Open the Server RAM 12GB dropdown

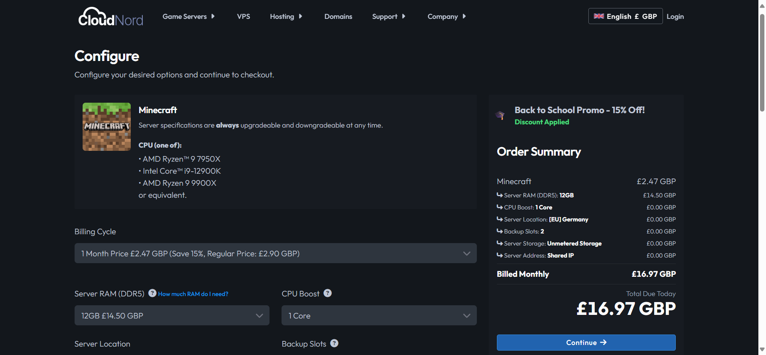pyautogui.click(x=172, y=315)
